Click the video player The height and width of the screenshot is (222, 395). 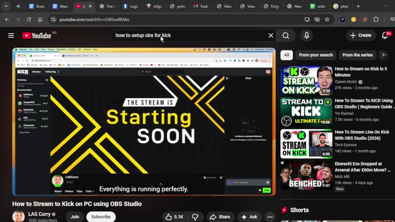coord(144,121)
